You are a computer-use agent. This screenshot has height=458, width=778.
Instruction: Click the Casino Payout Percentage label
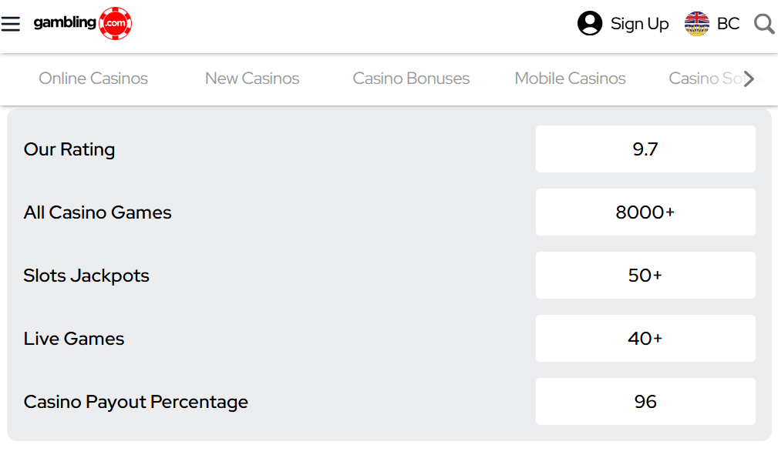tap(136, 402)
